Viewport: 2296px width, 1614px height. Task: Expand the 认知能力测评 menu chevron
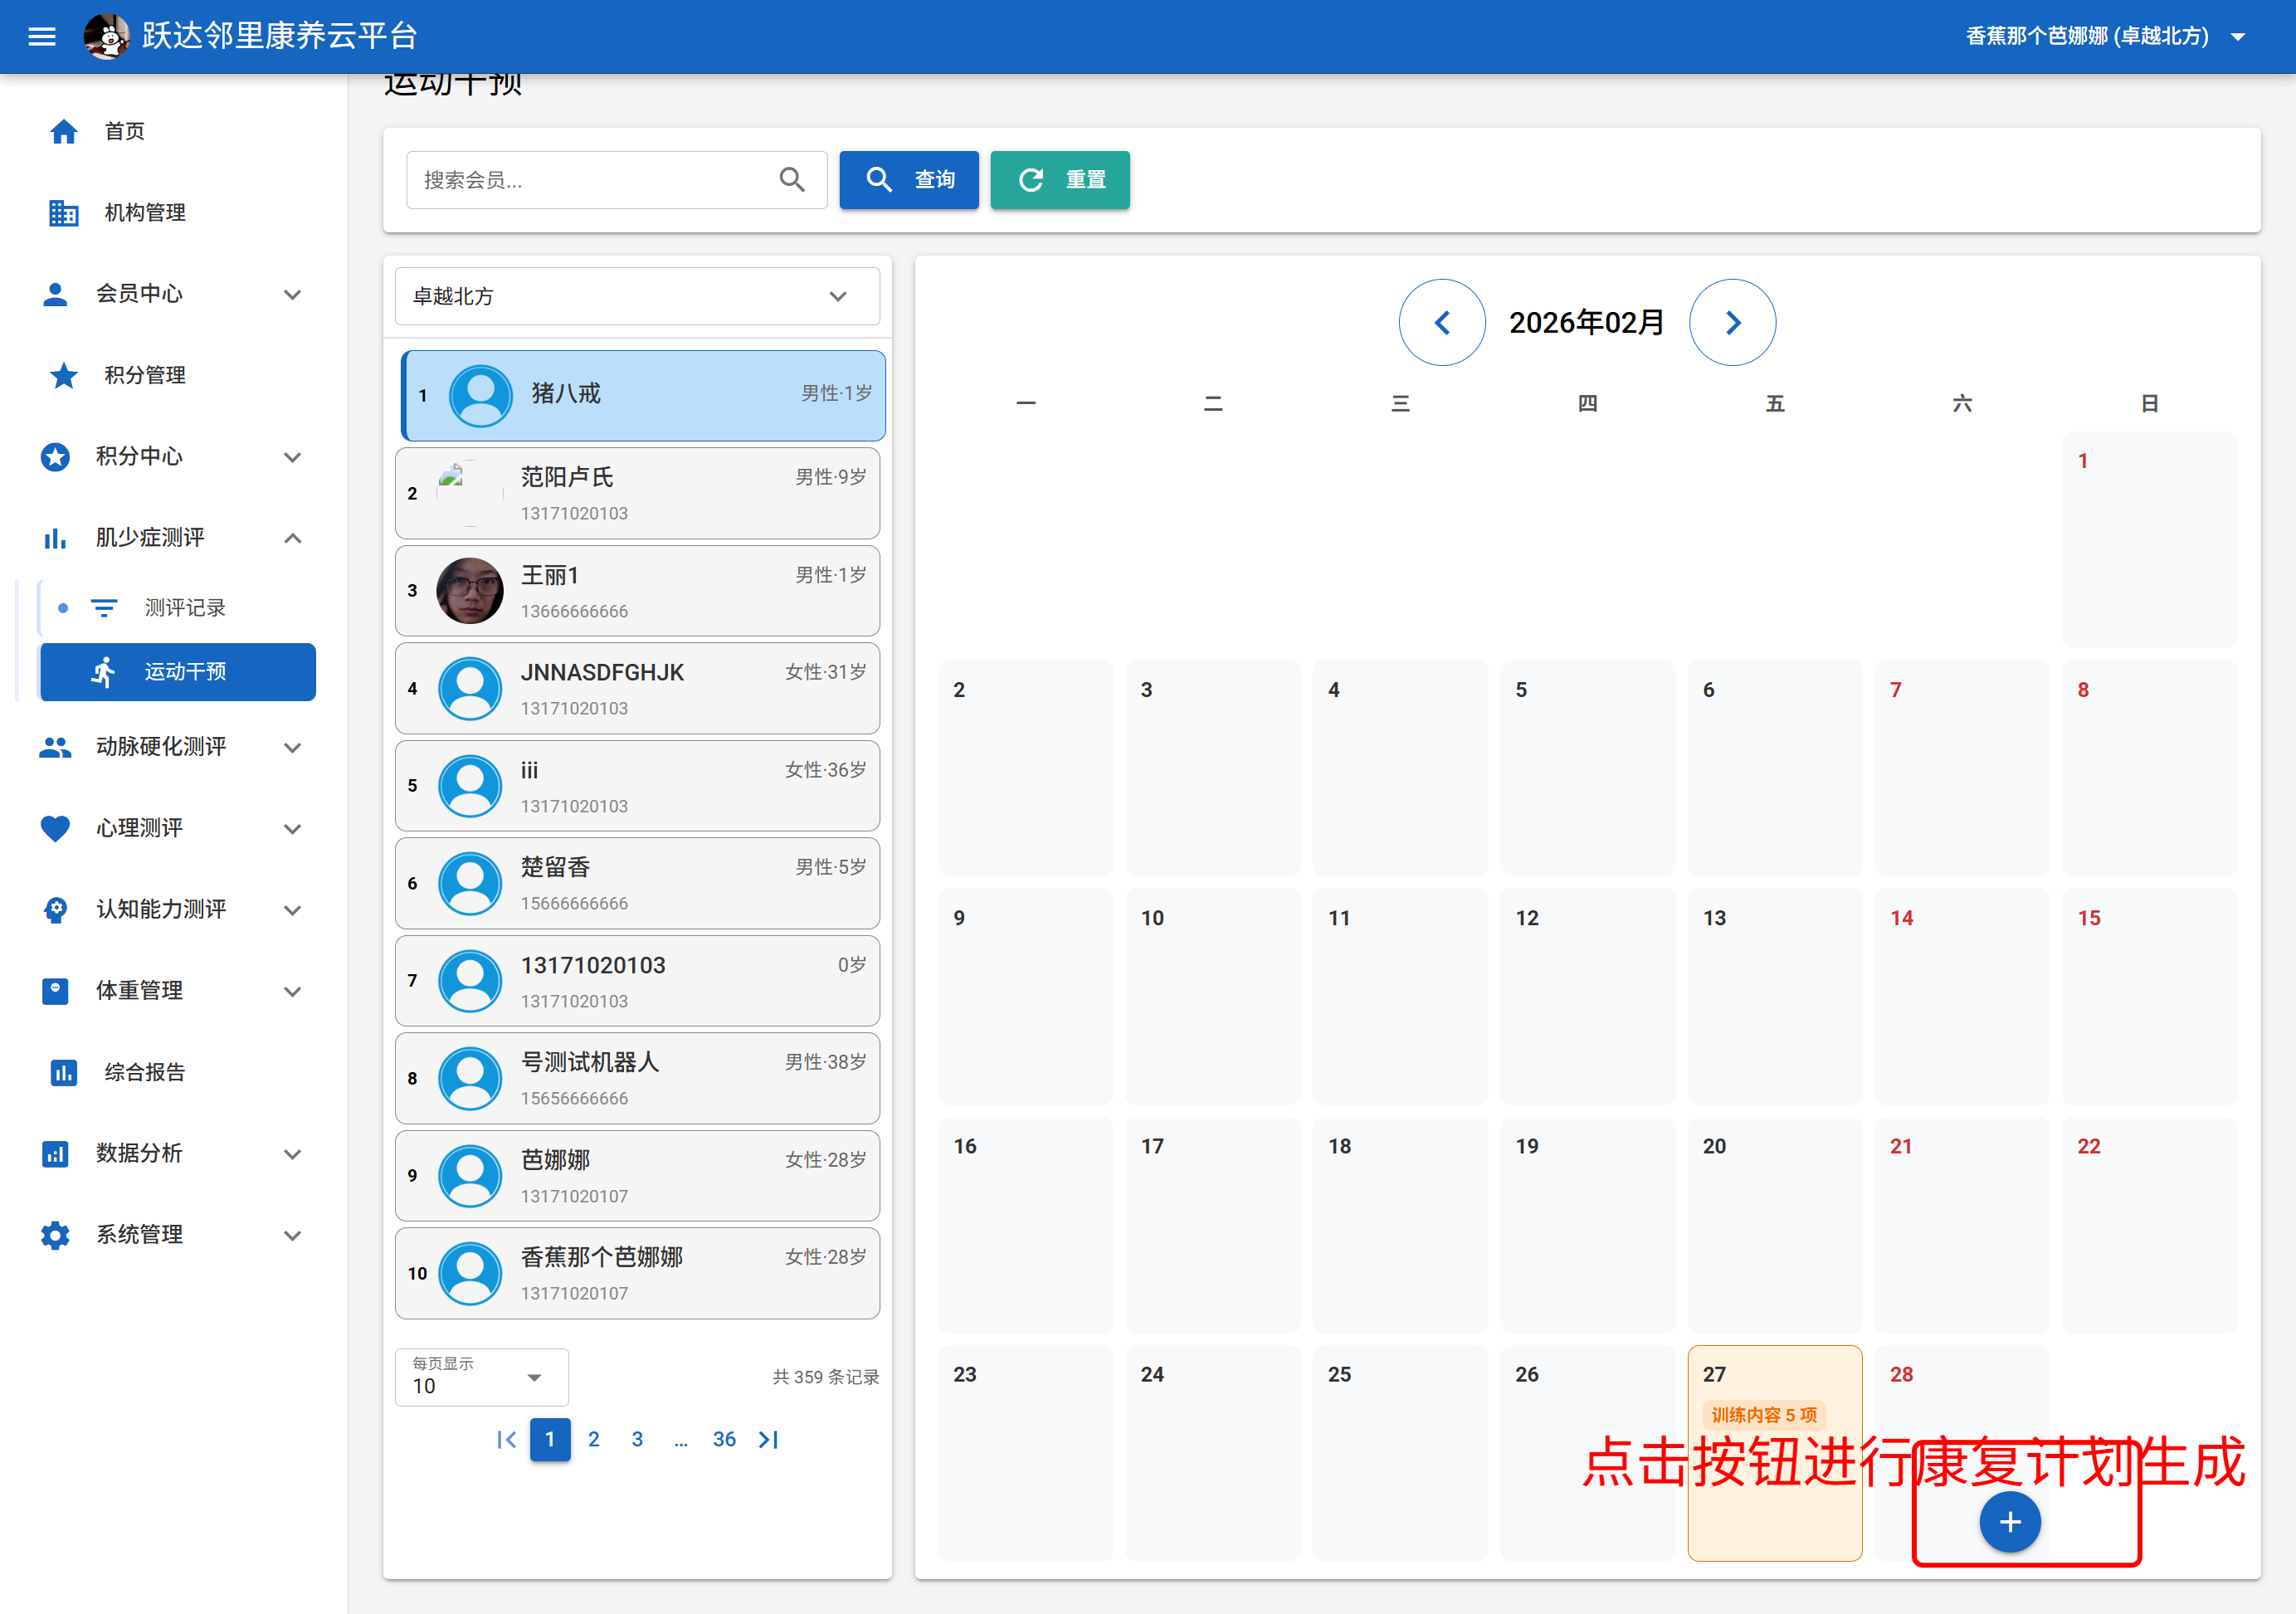[x=292, y=910]
